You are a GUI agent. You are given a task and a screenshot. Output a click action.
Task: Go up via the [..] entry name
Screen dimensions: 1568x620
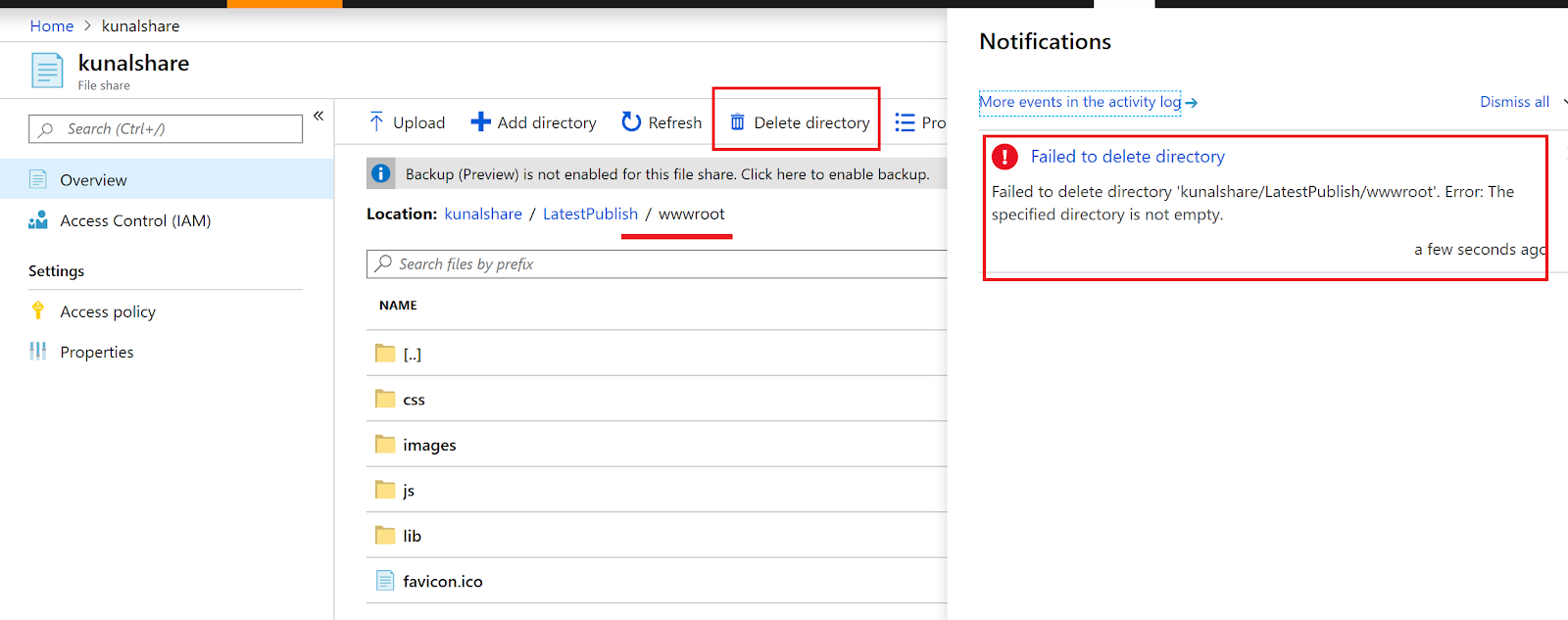coord(413,355)
